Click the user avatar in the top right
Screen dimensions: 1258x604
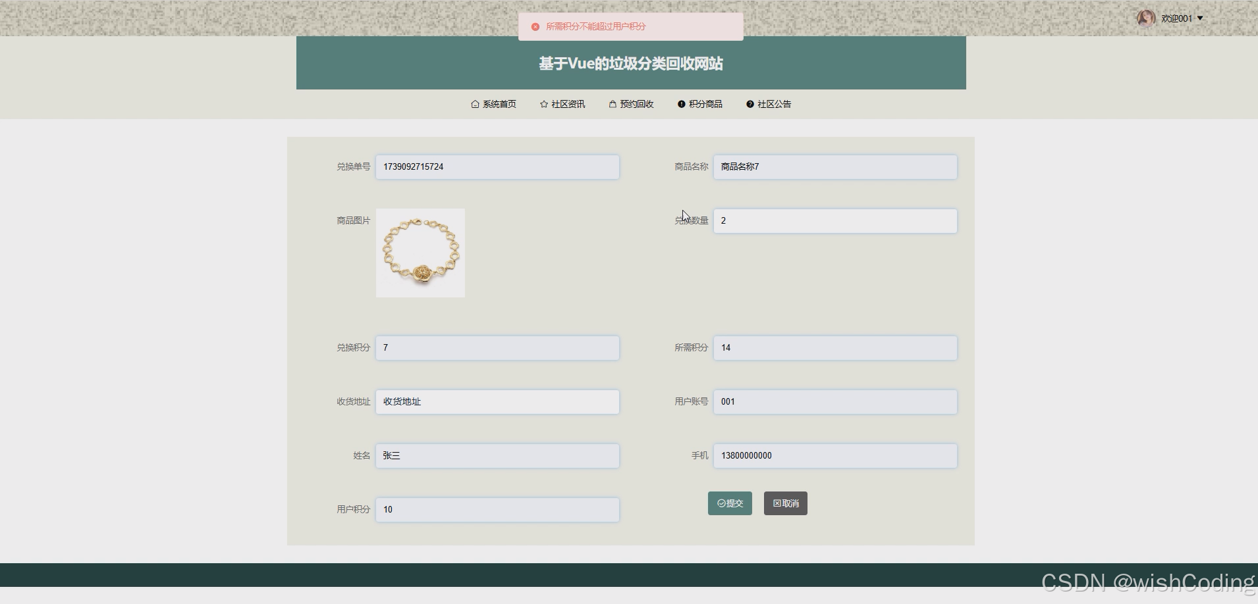[x=1146, y=18]
